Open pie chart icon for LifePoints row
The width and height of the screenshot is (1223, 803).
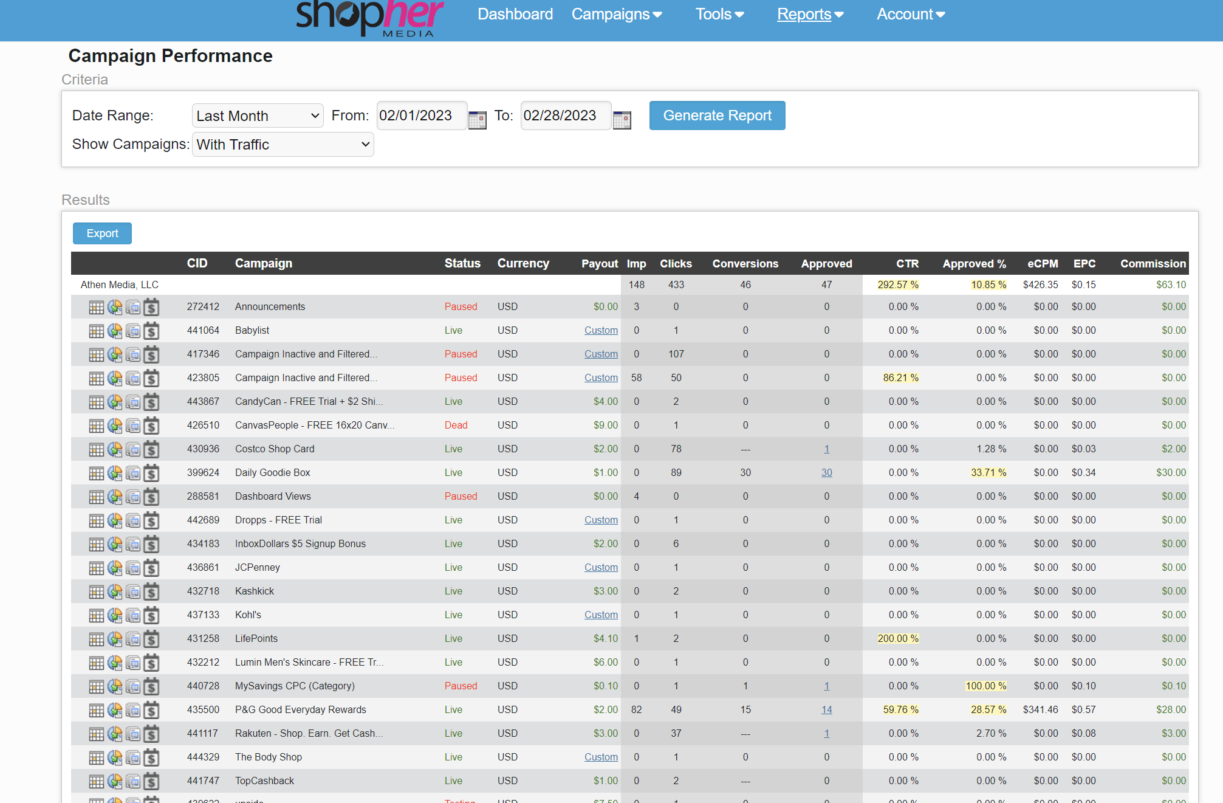pos(115,639)
